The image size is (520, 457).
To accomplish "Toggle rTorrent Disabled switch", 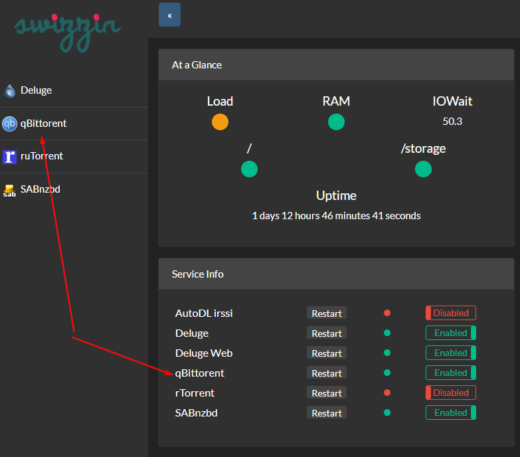I will 451,393.
